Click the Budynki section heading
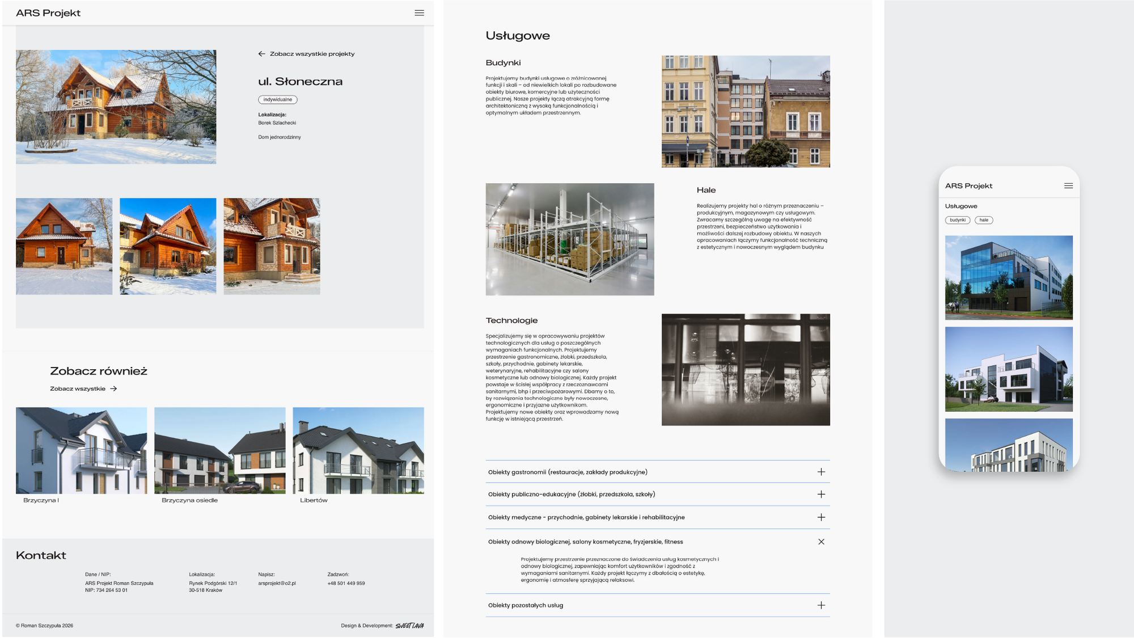1134x638 pixels. tap(503, 63)
